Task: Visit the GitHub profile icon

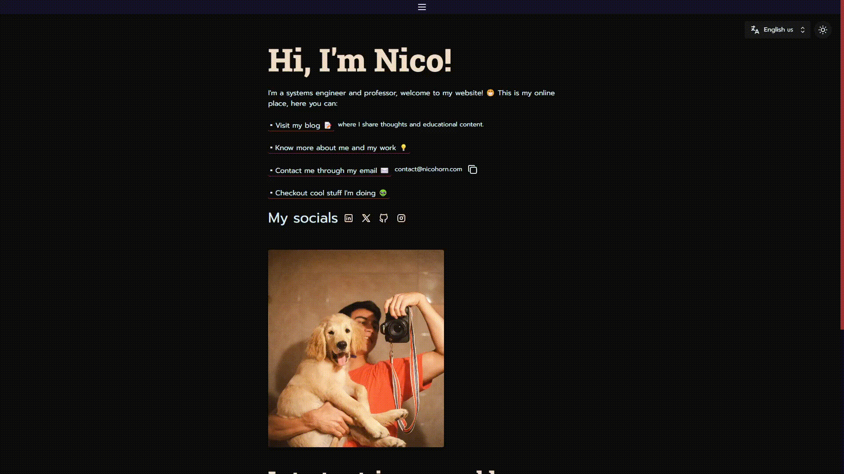Action: [384, 218]
